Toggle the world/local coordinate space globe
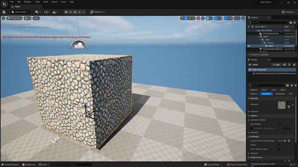This screenshot has width=298, height=167. click(198, 18)
